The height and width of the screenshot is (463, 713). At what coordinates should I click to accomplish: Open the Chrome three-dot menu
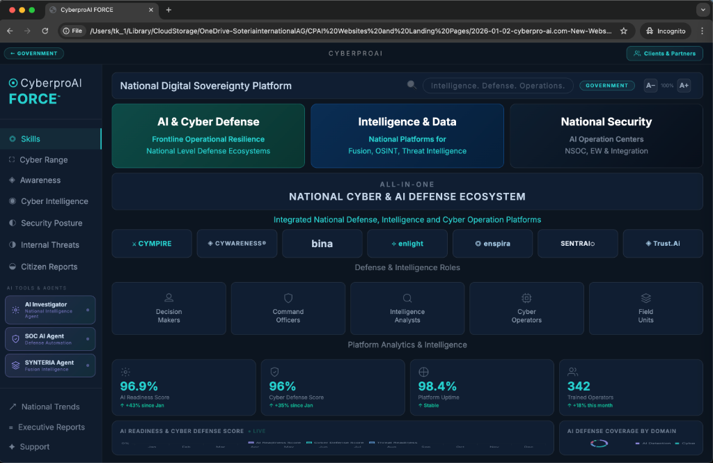[x=702, y=31]
